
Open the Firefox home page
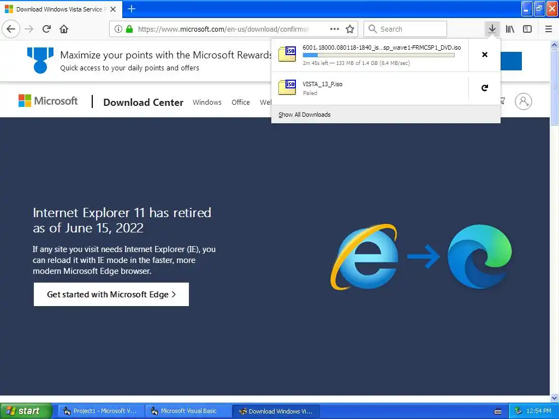tap(64, 29)
